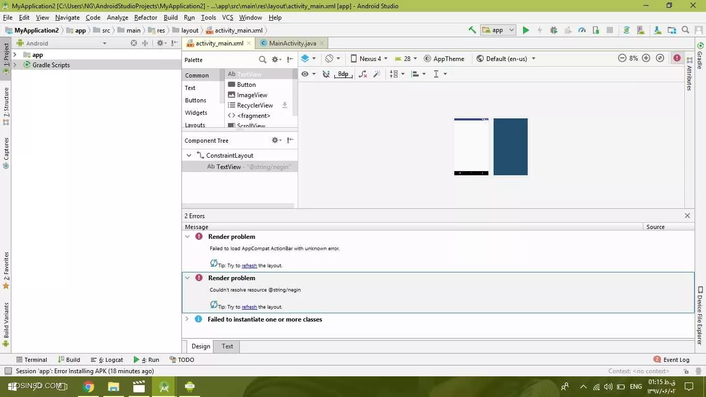Toggle the Captures tool window
The width and height of the screenshot is (706, 397).
tap(6, 153)
